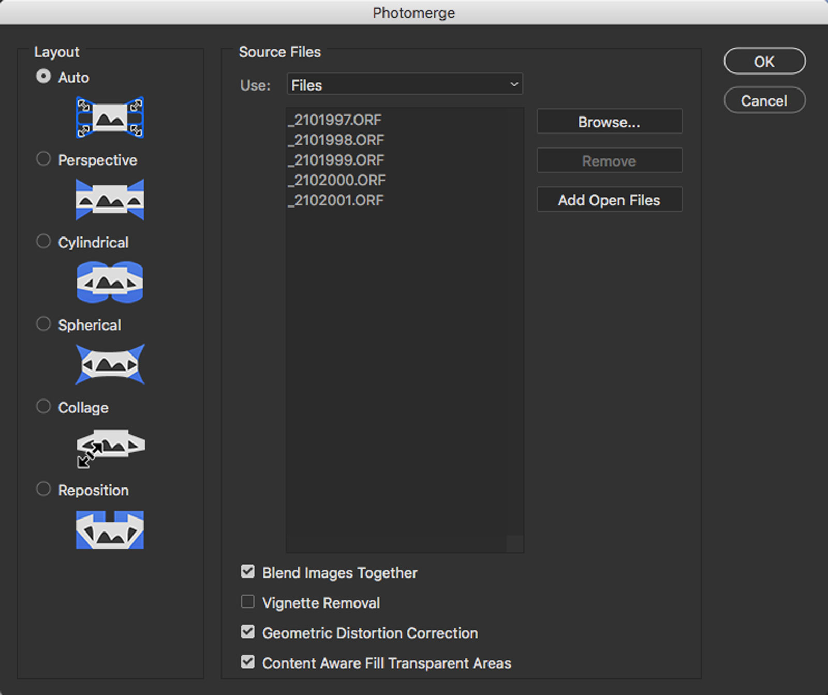This screenshot has width=828, height=695.
Task: Select the Spherical radio button
Action: coord(43,324)
